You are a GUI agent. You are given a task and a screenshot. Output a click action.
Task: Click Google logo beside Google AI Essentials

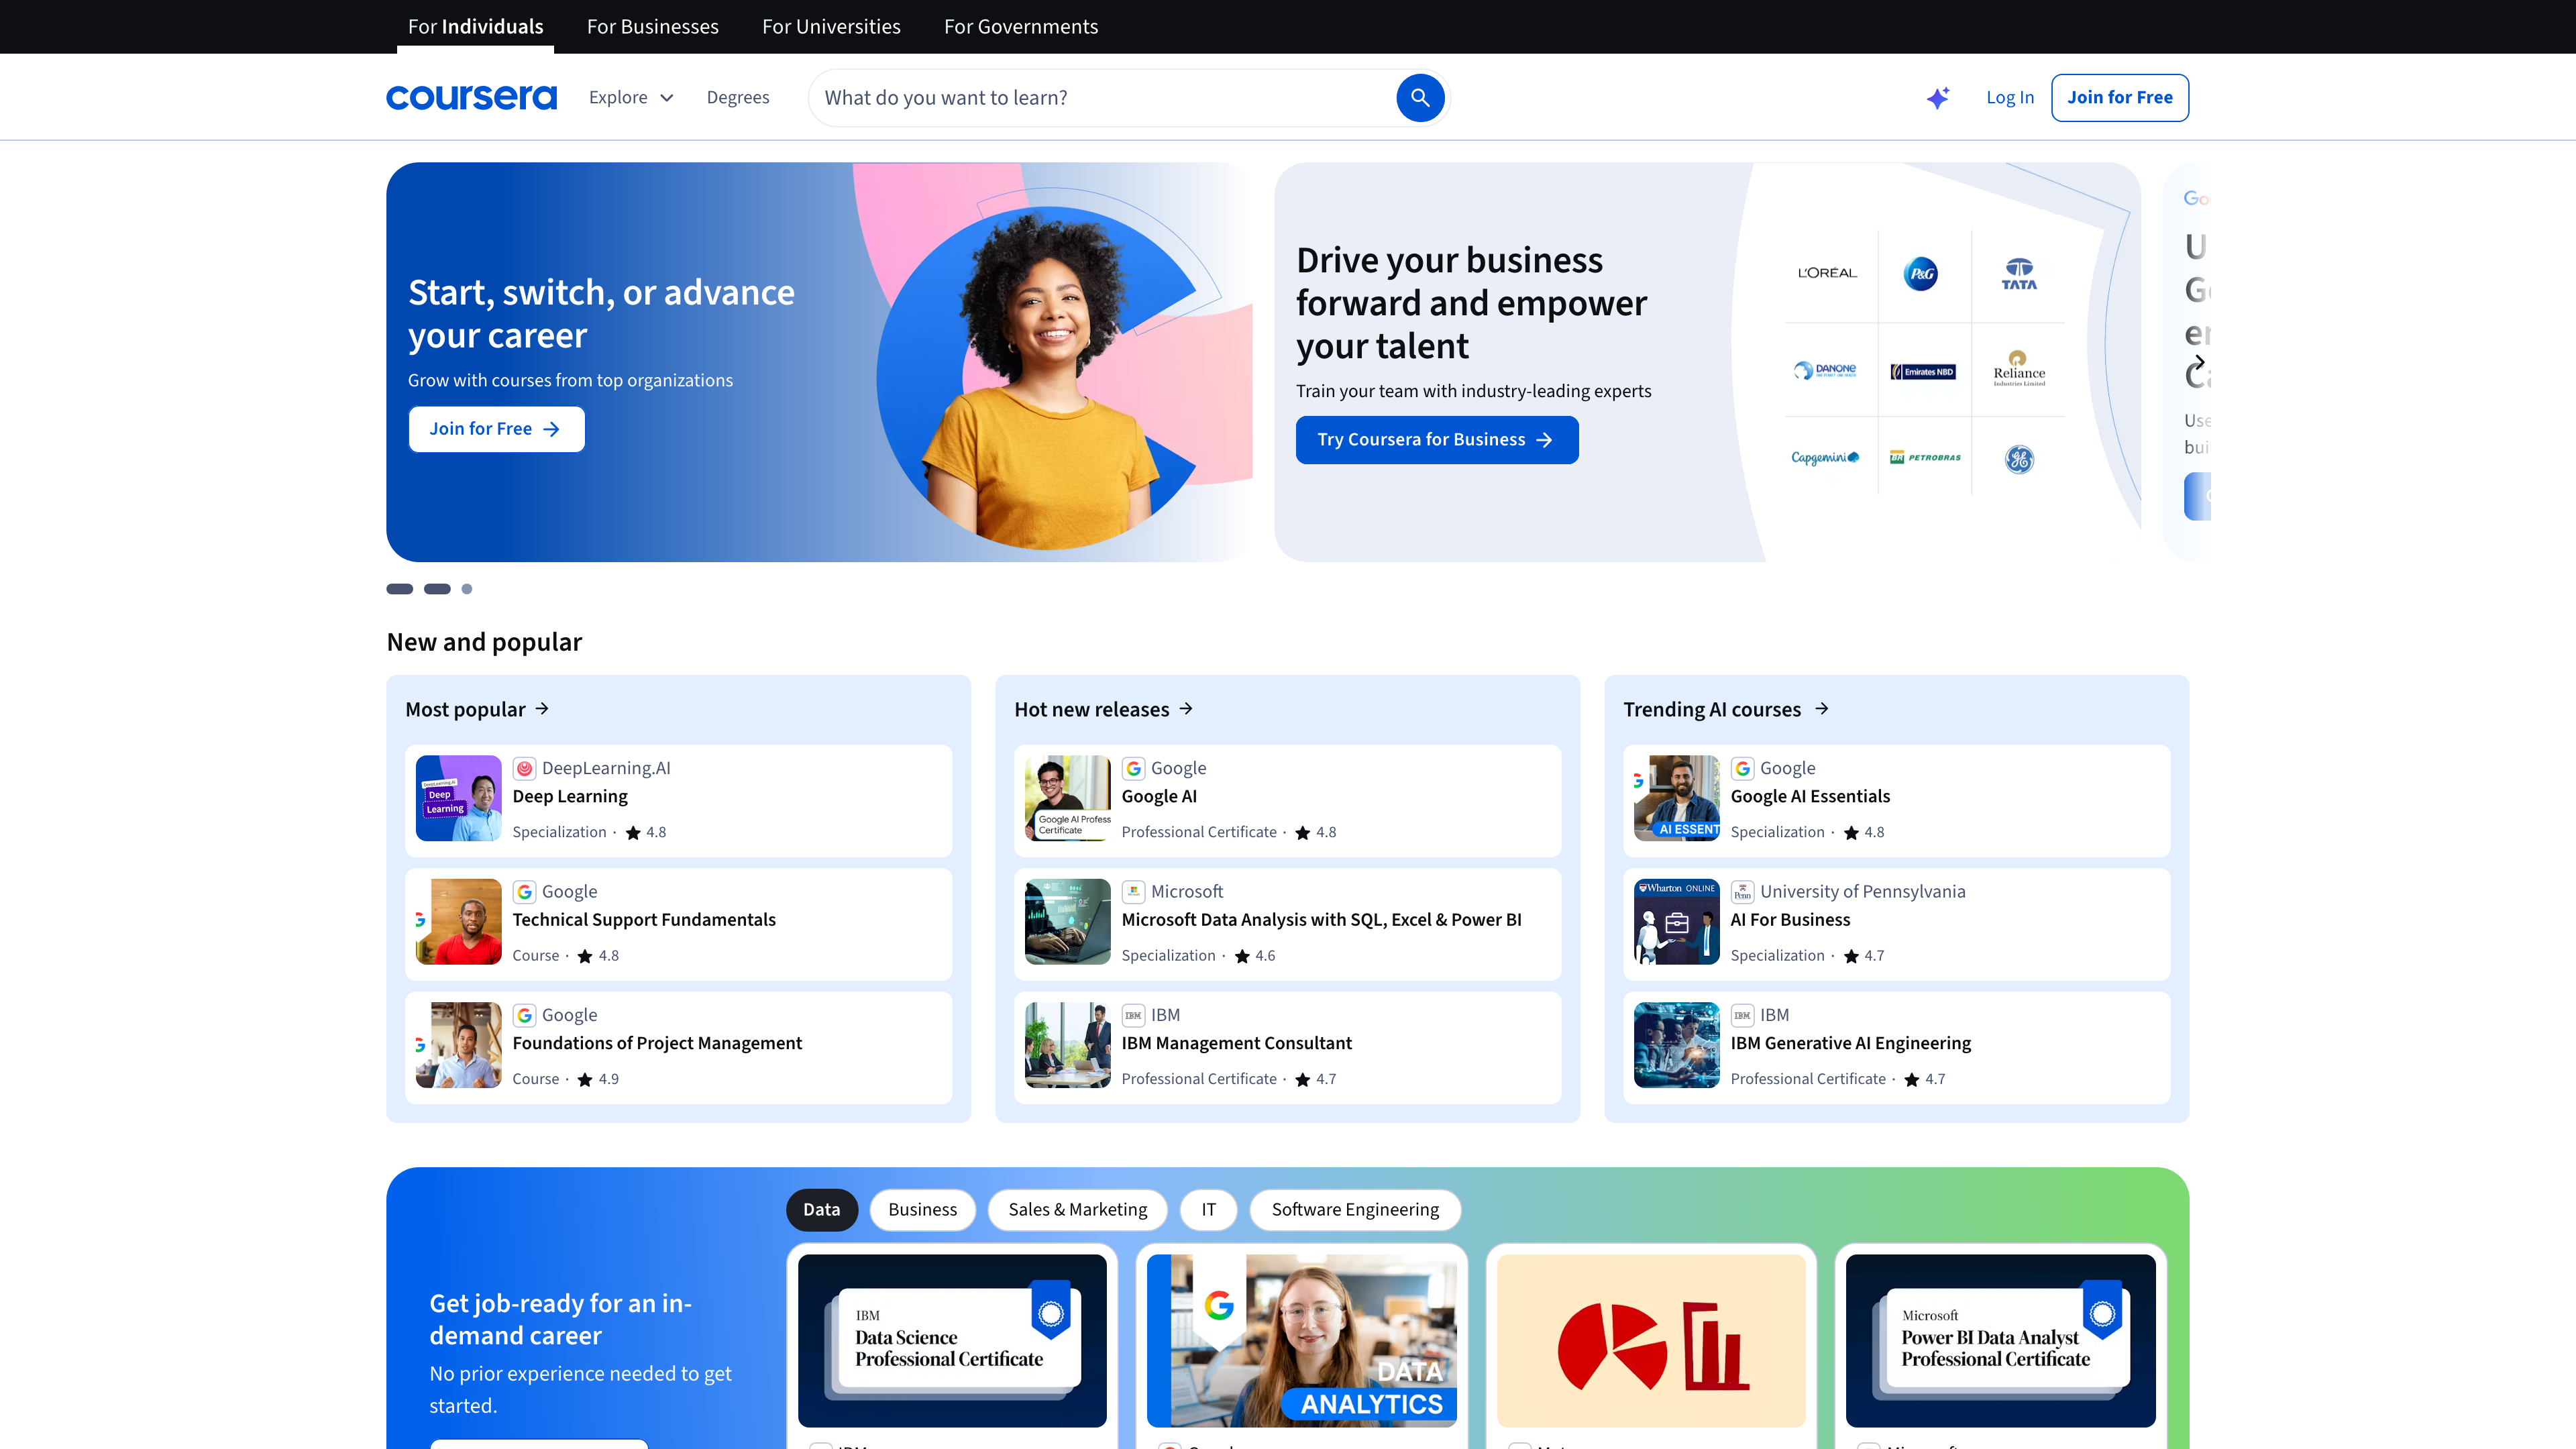click(1742, 768)
